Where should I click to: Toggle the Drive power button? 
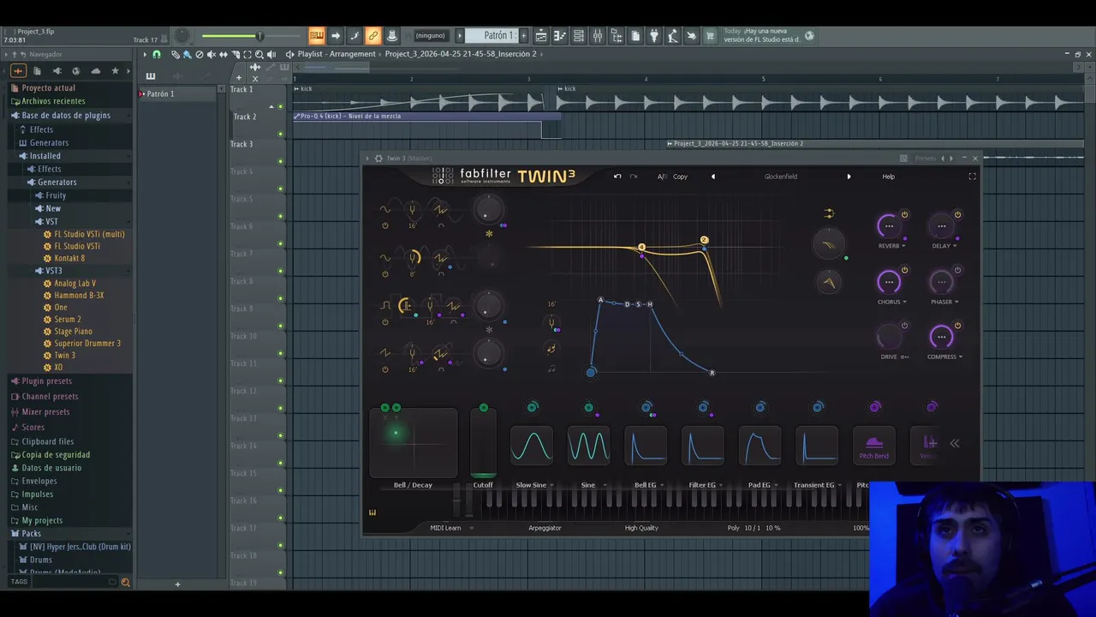904,326
